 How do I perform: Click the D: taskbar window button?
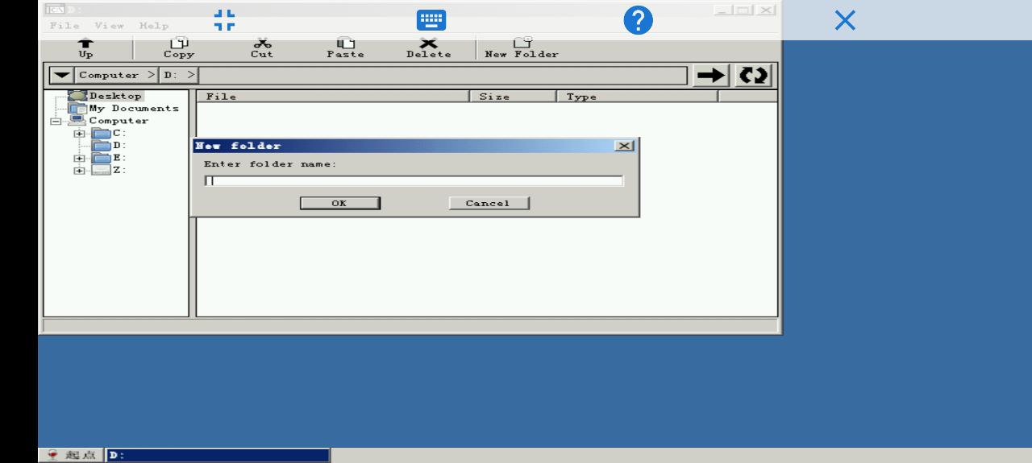(x=218, y=456)
